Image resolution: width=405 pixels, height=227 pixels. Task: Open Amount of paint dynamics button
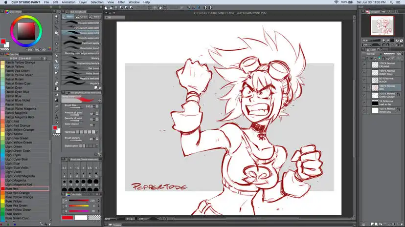tap(97, 114)
